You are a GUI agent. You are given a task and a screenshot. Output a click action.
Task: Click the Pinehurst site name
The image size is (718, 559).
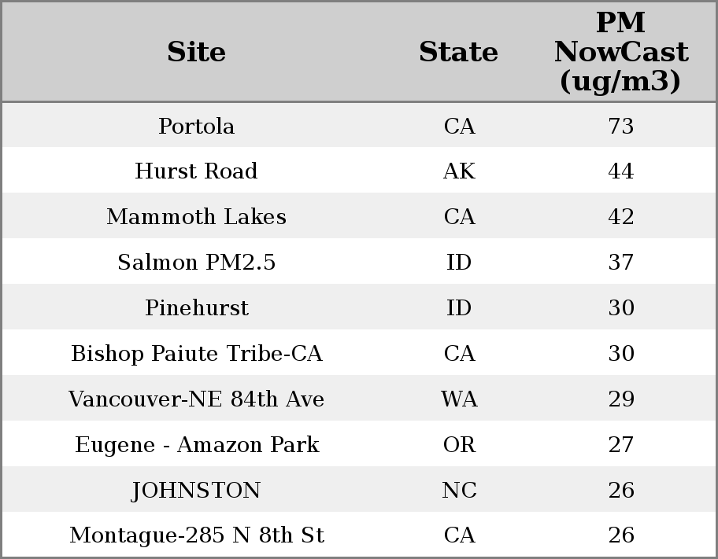click(196, 308)
